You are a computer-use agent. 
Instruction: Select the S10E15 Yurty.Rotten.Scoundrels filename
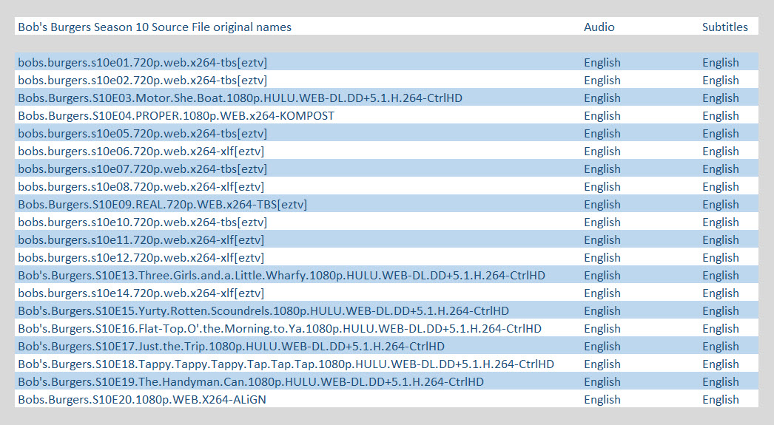263,311
